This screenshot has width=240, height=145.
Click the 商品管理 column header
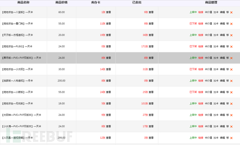tap(211, 2)
